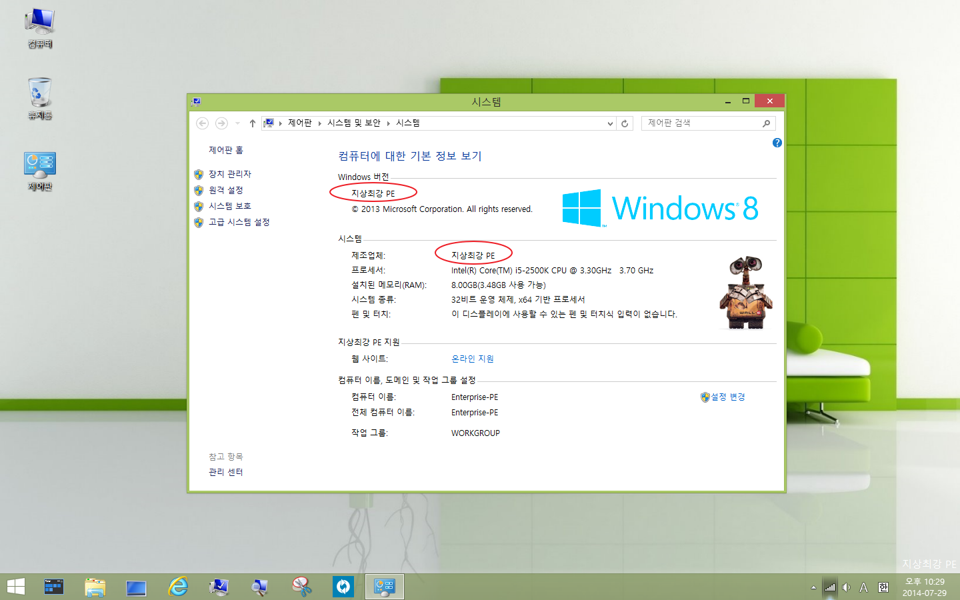Click the Up one level arrow
Screen dimensions: 960x600
pyautogui.click(x=253, y=123)
